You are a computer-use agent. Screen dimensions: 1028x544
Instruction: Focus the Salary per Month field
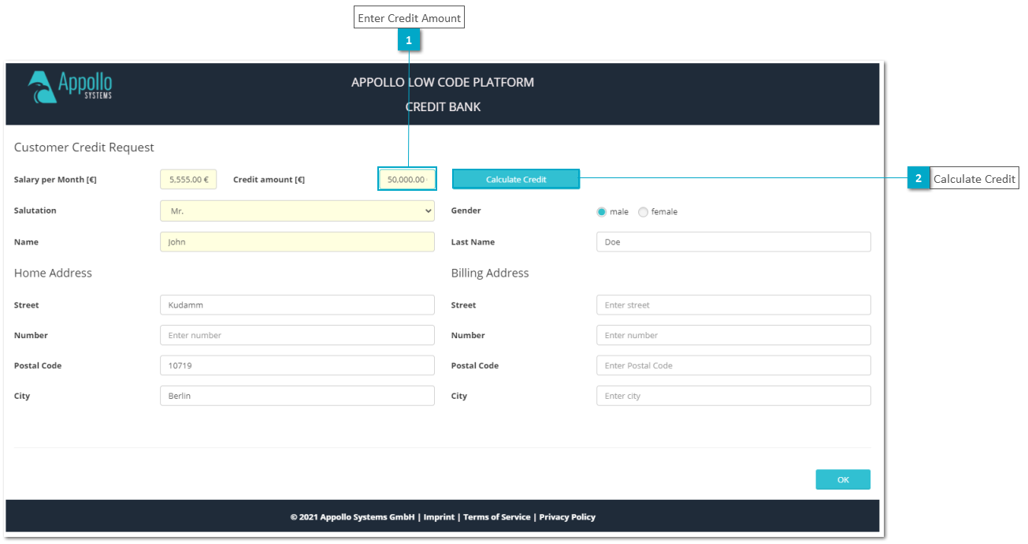188,180
